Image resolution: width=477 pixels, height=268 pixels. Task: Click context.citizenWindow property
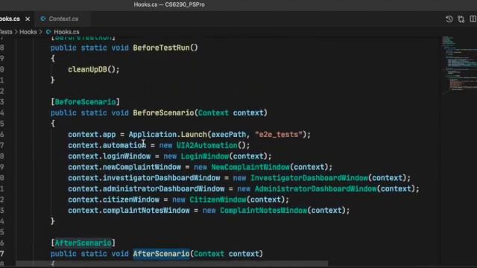114,200
